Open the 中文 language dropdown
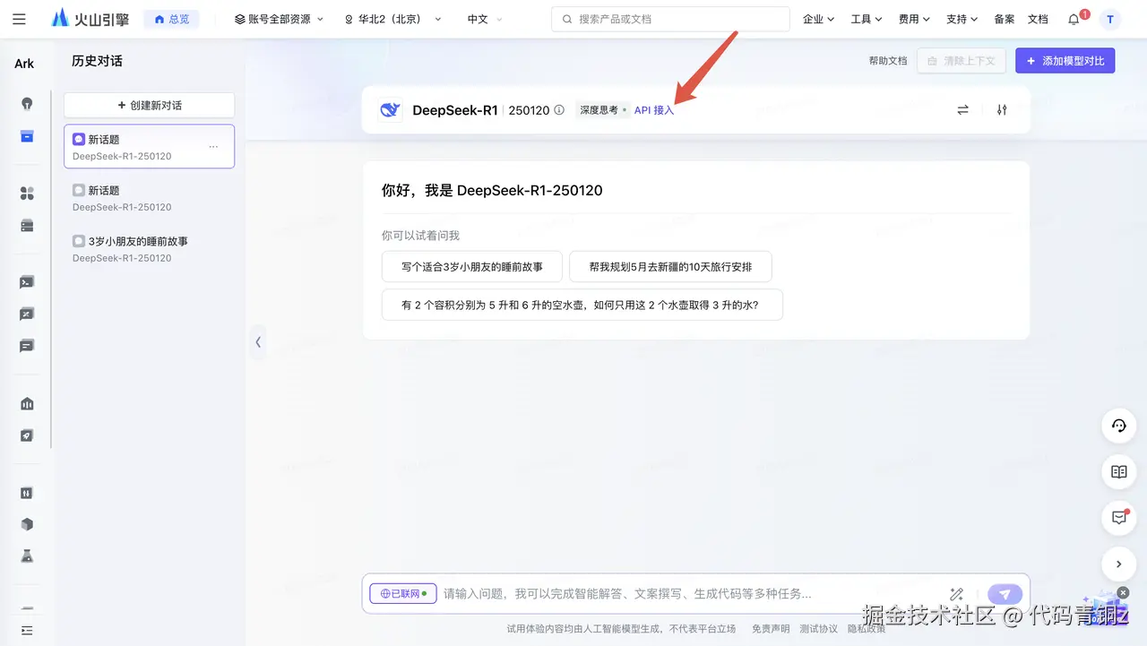This screenshot has width=1147, height=646. [485, 19]
